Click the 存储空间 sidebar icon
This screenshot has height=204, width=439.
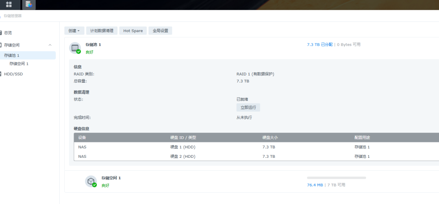click(1, 45)
